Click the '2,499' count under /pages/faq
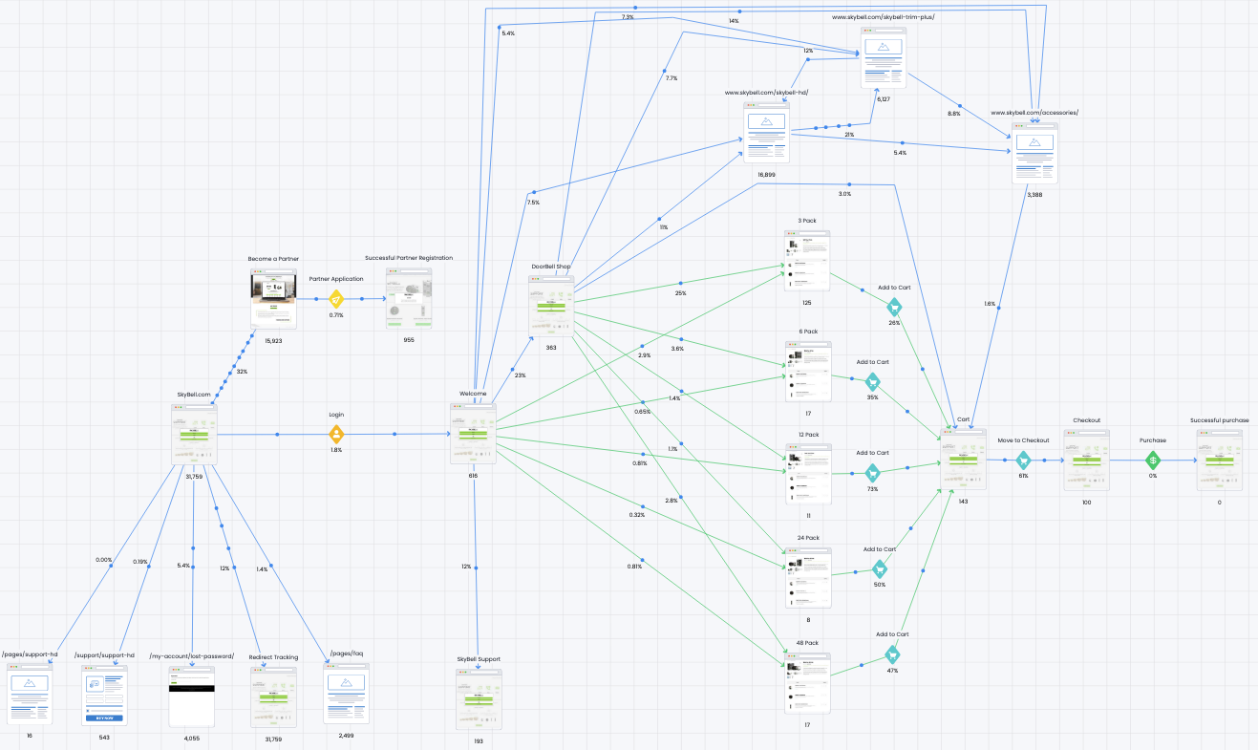 click(346, 736)
